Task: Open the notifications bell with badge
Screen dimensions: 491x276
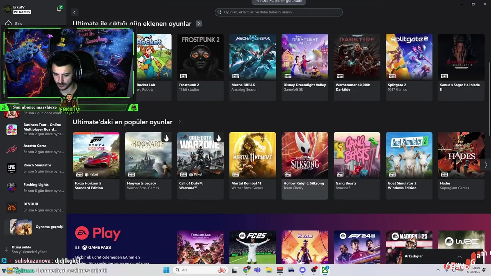Action: (x=59, y=9)
